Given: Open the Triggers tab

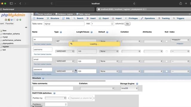Looking at the screenshot, I should pyautogui.click(x=178, y=18).
